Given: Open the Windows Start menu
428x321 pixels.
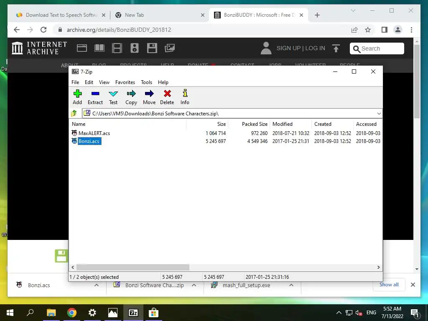Looking at the screenshot, I should point(10,313).
